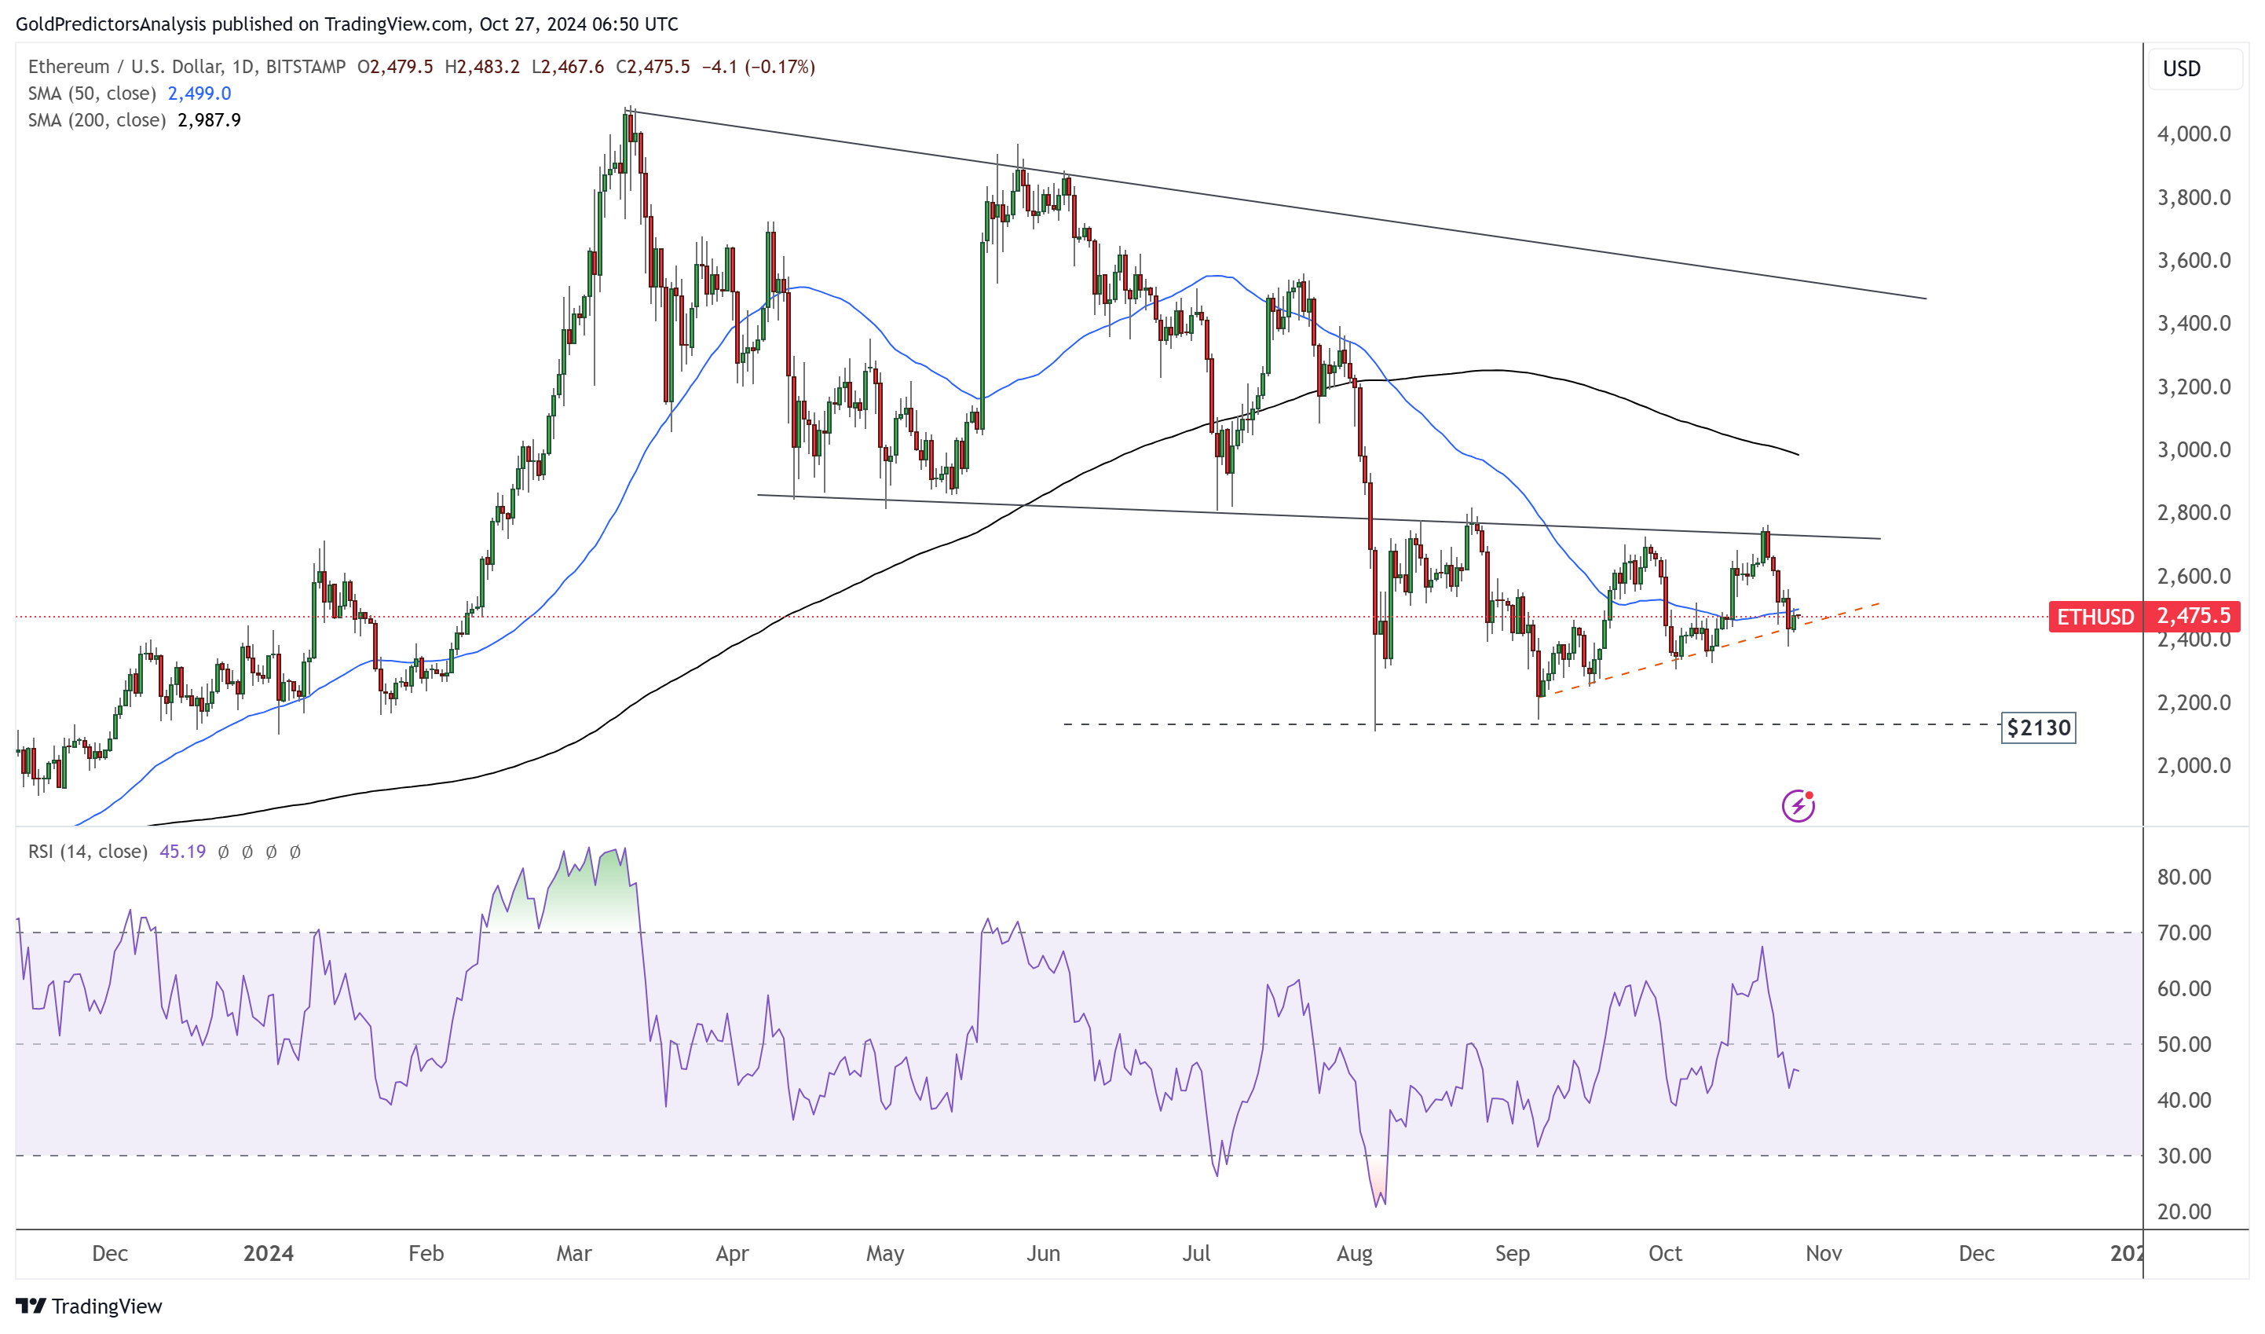
Task: Click the Oct label on time axis
Action: coord(1665,1253)
